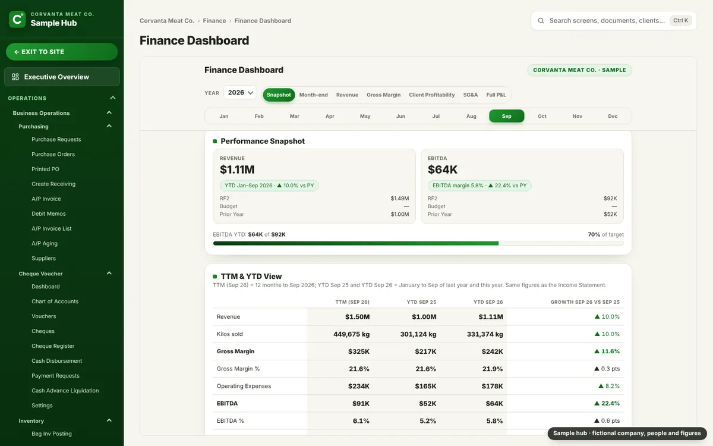
Task: Open Debit Memos in sidebar
Action: click(x=49, y=213)
